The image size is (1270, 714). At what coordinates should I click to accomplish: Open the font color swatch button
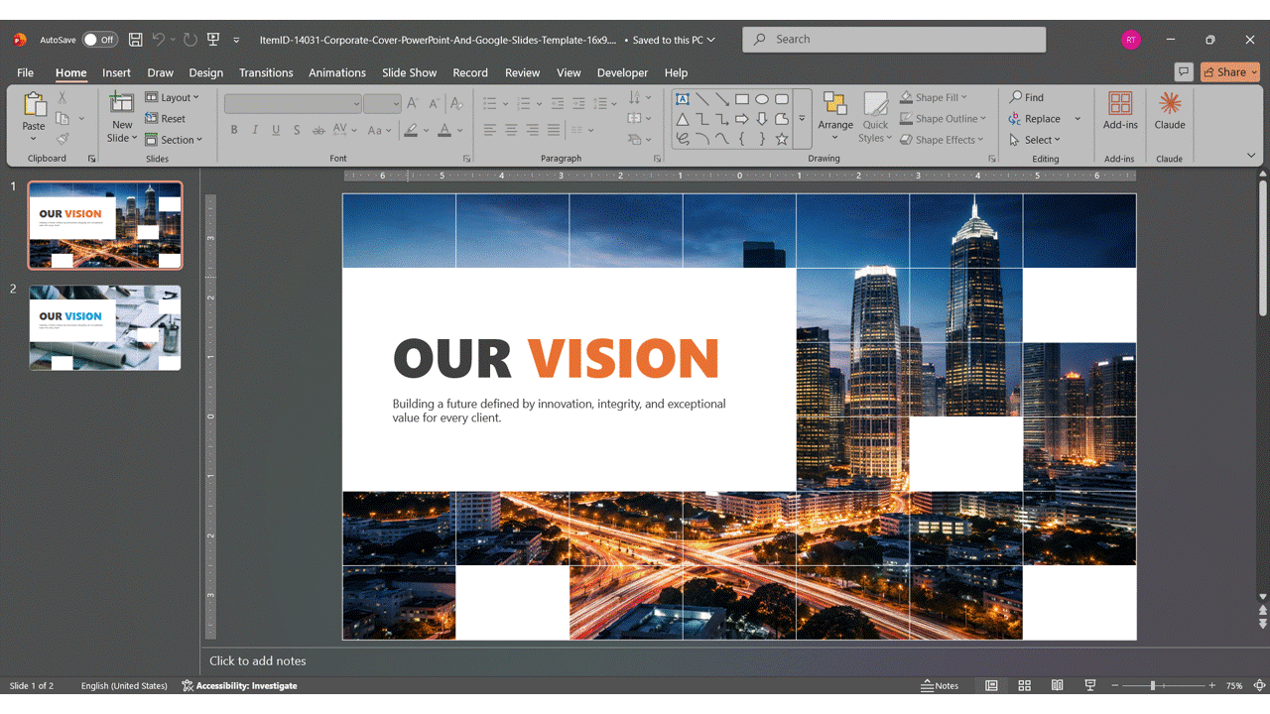point(444,130)
